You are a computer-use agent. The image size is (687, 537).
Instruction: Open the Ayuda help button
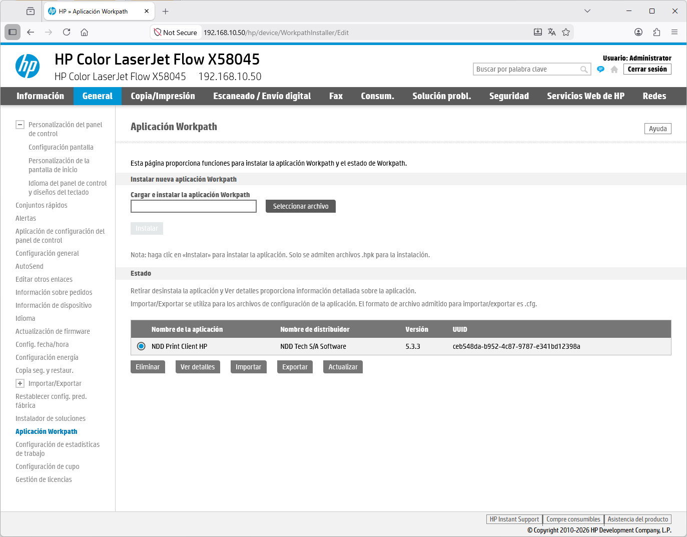pyautogui.click(x=658, y=129)
